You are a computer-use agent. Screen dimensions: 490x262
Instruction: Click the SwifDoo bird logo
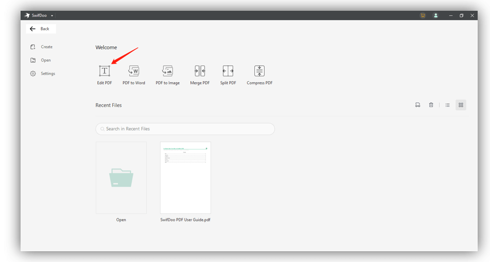(x=27, y=15)
